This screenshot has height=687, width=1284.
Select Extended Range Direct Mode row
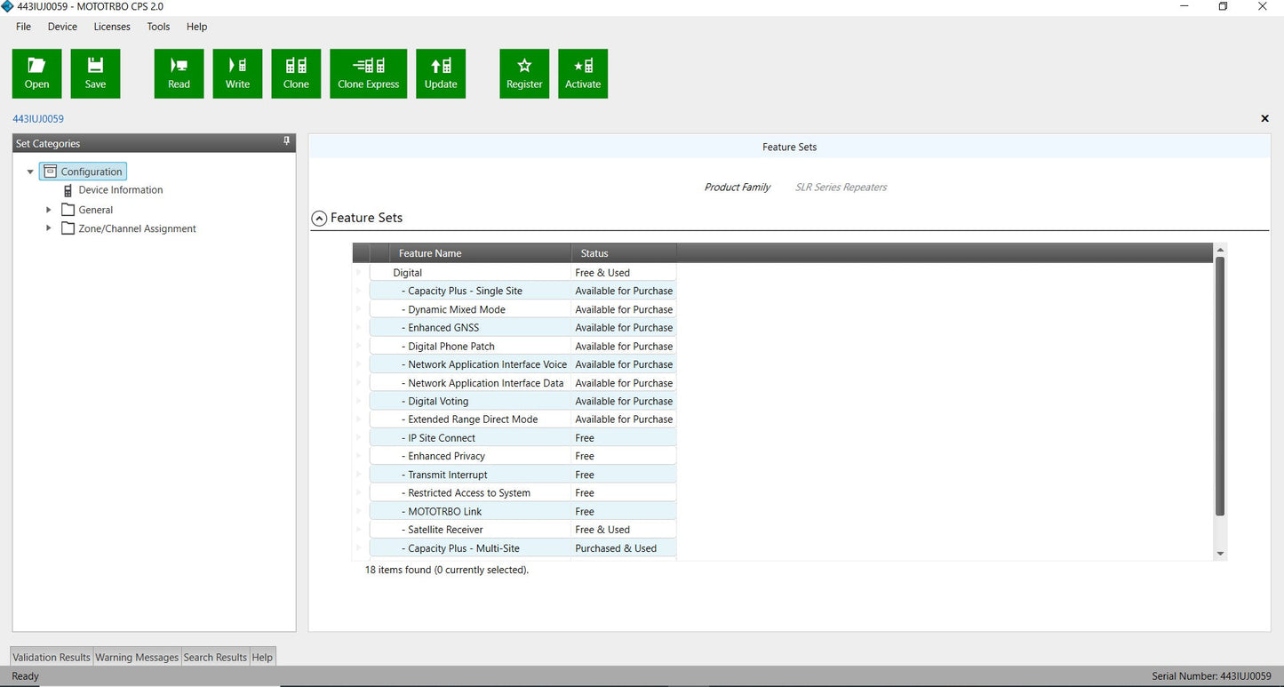click(522, 419)
